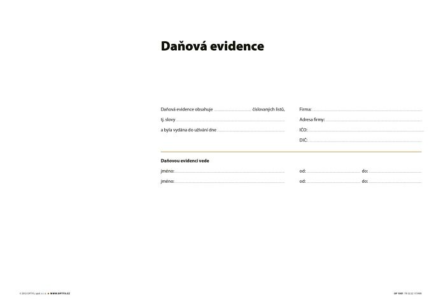
Task: Click the 'Daňová evidence' main title
Action: coord(212,46)
